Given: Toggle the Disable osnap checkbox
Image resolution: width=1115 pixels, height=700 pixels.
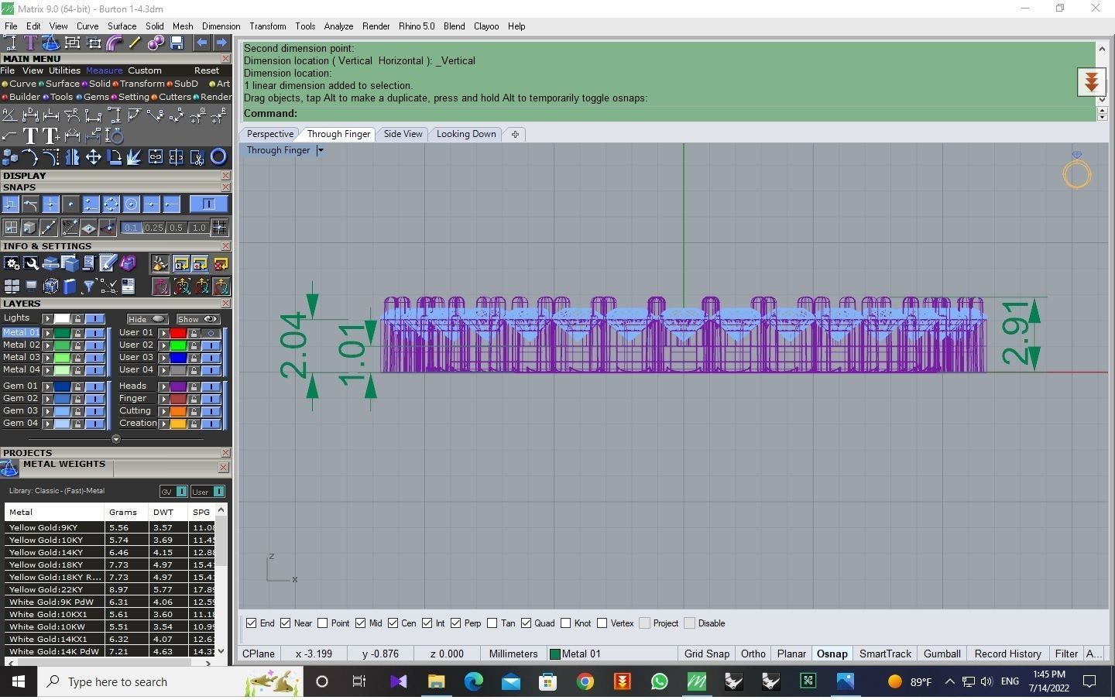Looking at the screenshot, I should click(690, 623).
